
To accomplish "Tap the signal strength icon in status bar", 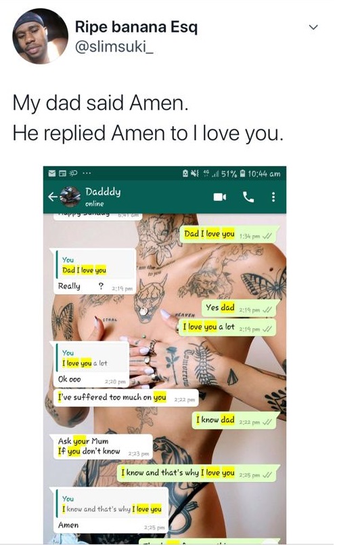I will tap(218, 173).
